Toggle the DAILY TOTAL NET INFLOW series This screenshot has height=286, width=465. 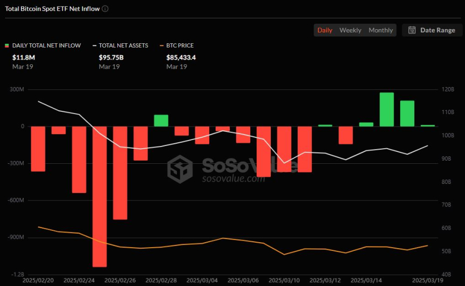46,45
